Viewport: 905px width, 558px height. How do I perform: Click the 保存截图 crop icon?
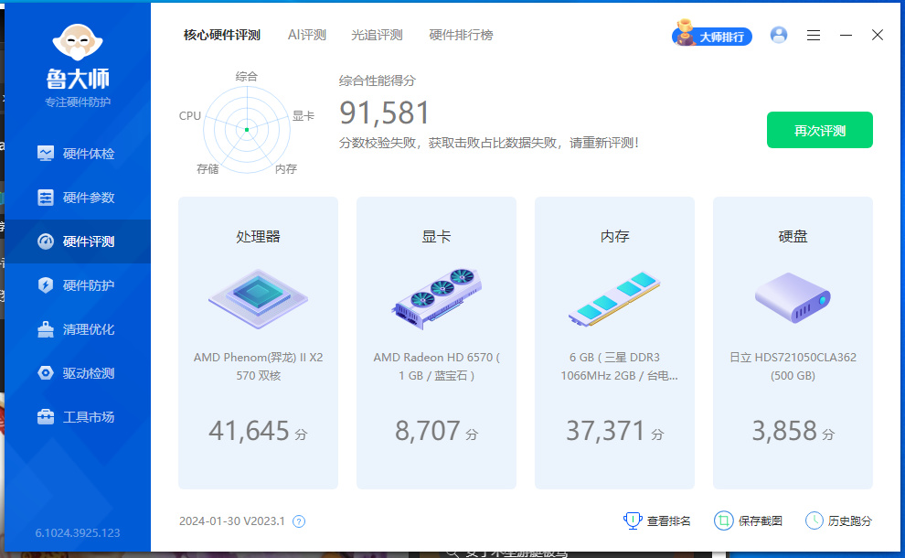click(x=723, y=520)
